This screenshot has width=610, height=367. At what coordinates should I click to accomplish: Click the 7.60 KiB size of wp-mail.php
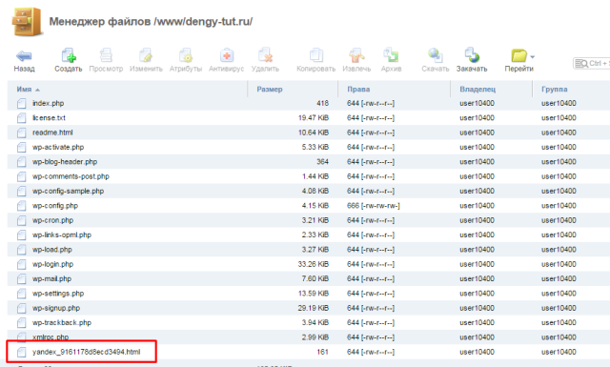[315, 278]
